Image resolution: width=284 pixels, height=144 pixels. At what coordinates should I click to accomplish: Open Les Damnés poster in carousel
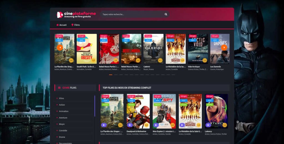click(x=220, y=49)
